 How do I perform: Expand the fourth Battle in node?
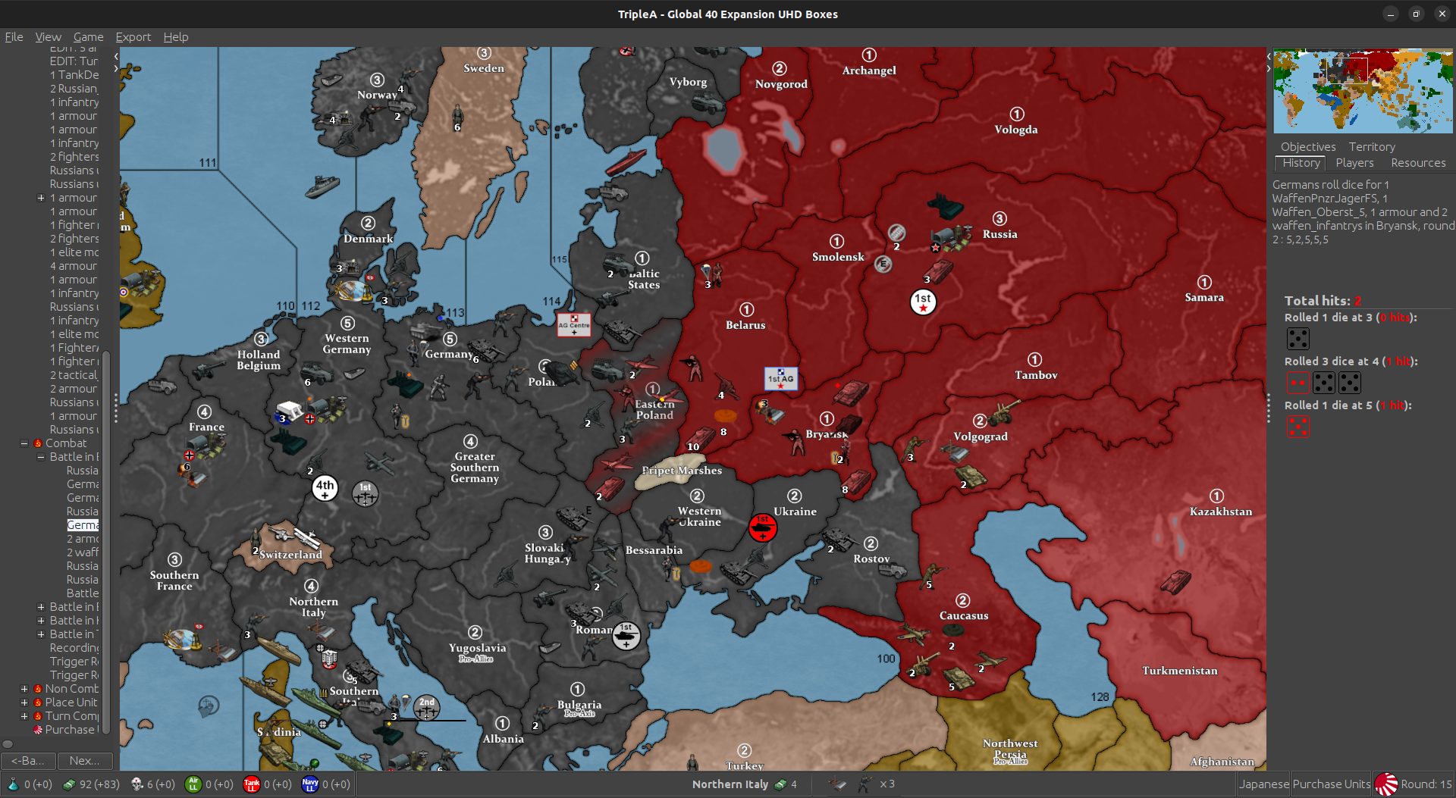(41, 634)
